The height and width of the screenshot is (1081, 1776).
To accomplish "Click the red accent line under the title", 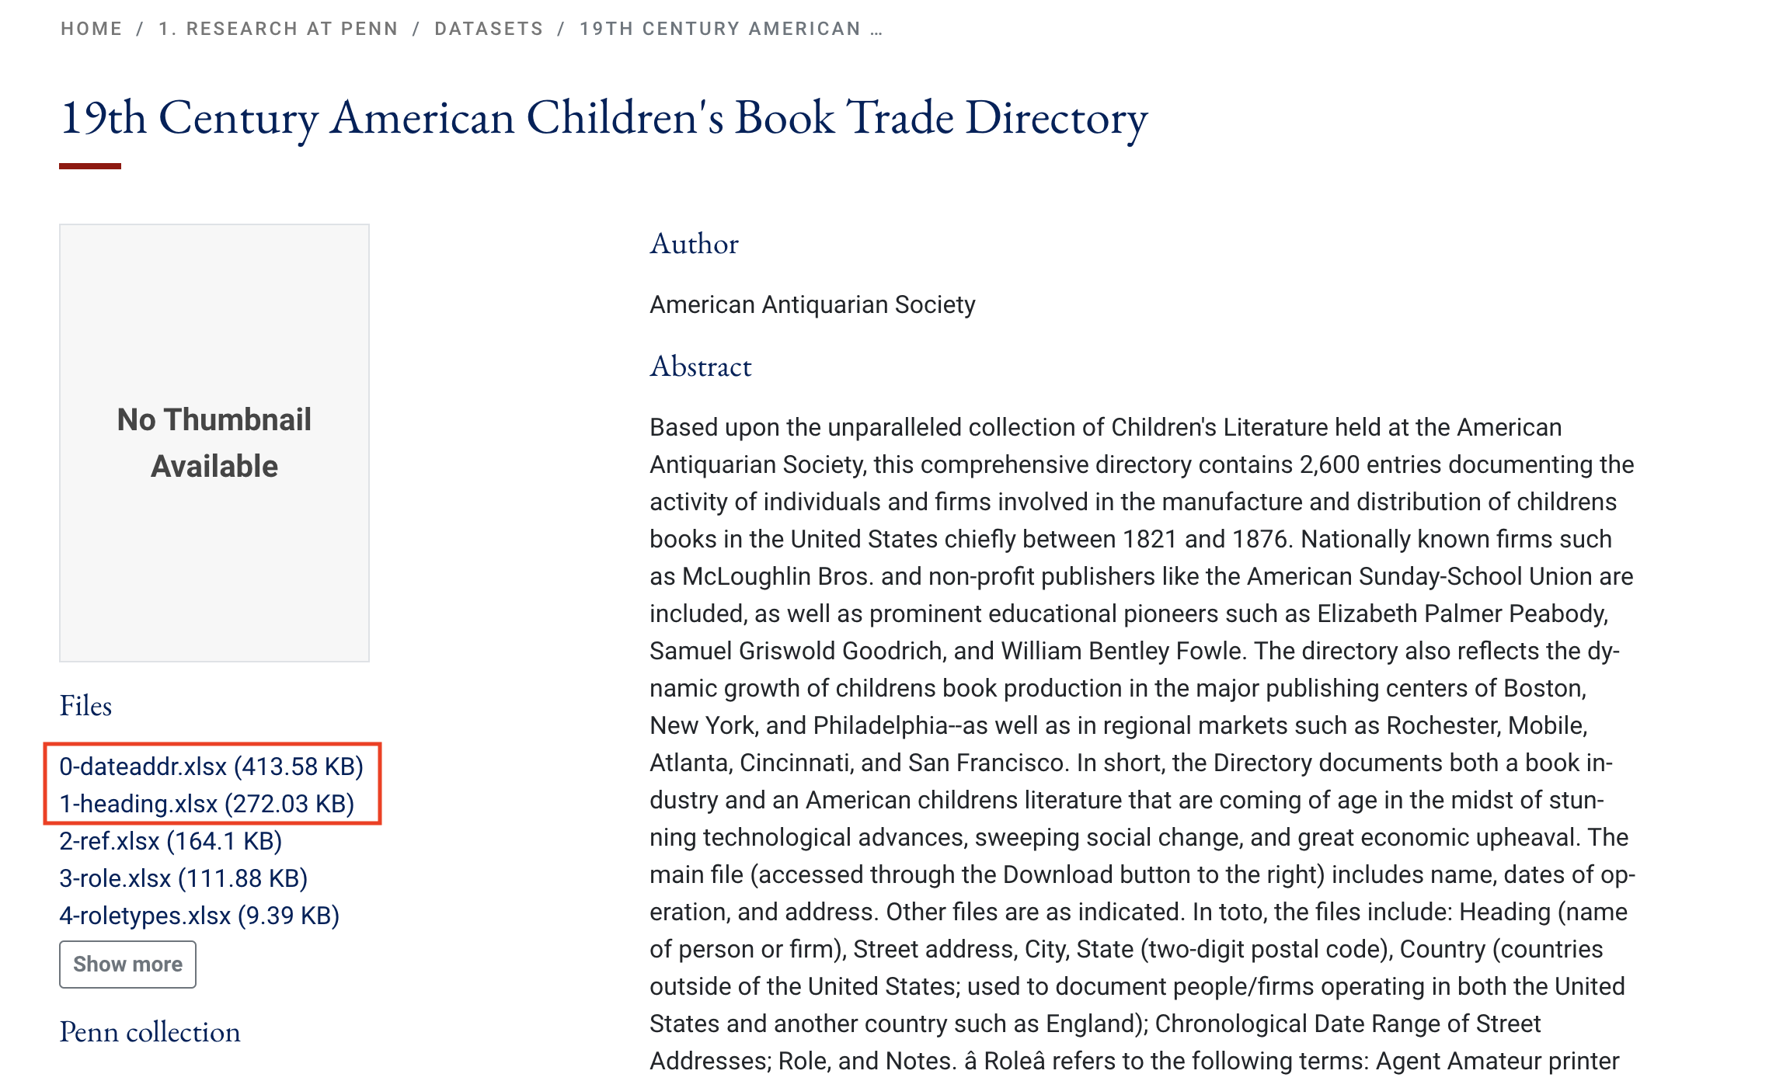I will 90,166.
